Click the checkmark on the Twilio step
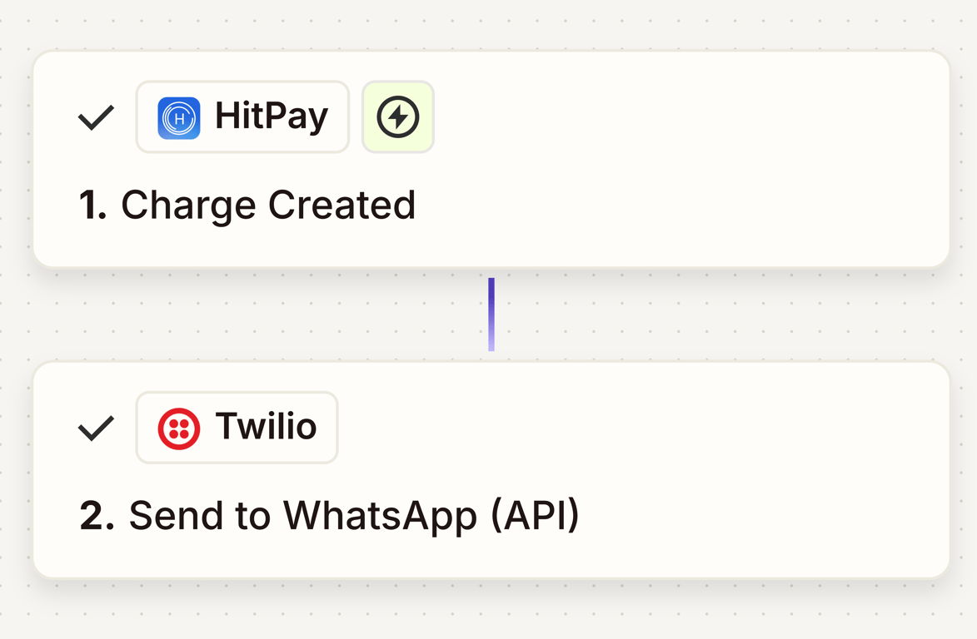 click(x=97, y=428)
